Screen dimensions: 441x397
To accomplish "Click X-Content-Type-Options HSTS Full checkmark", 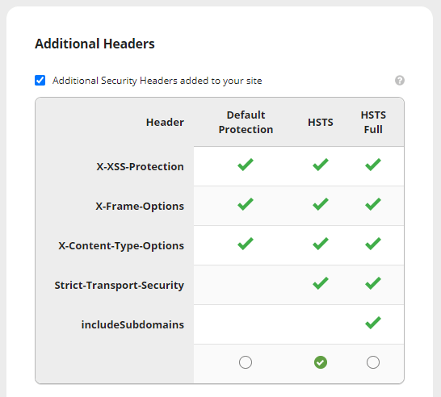I will pos(373,244).
